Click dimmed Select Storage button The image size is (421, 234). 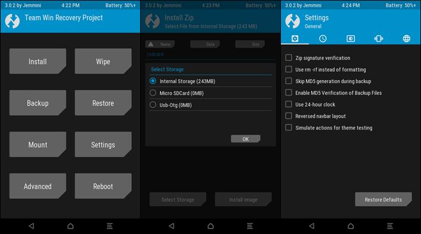point(178,200)
